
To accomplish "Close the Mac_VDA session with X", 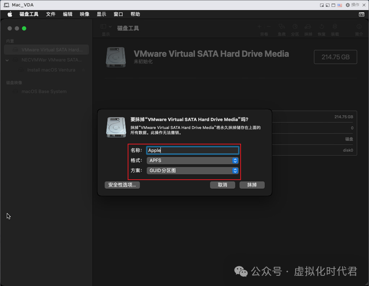I will click(364, 5).
